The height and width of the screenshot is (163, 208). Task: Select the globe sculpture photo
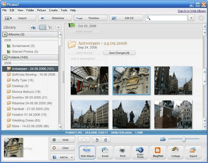tap(173, 114)
